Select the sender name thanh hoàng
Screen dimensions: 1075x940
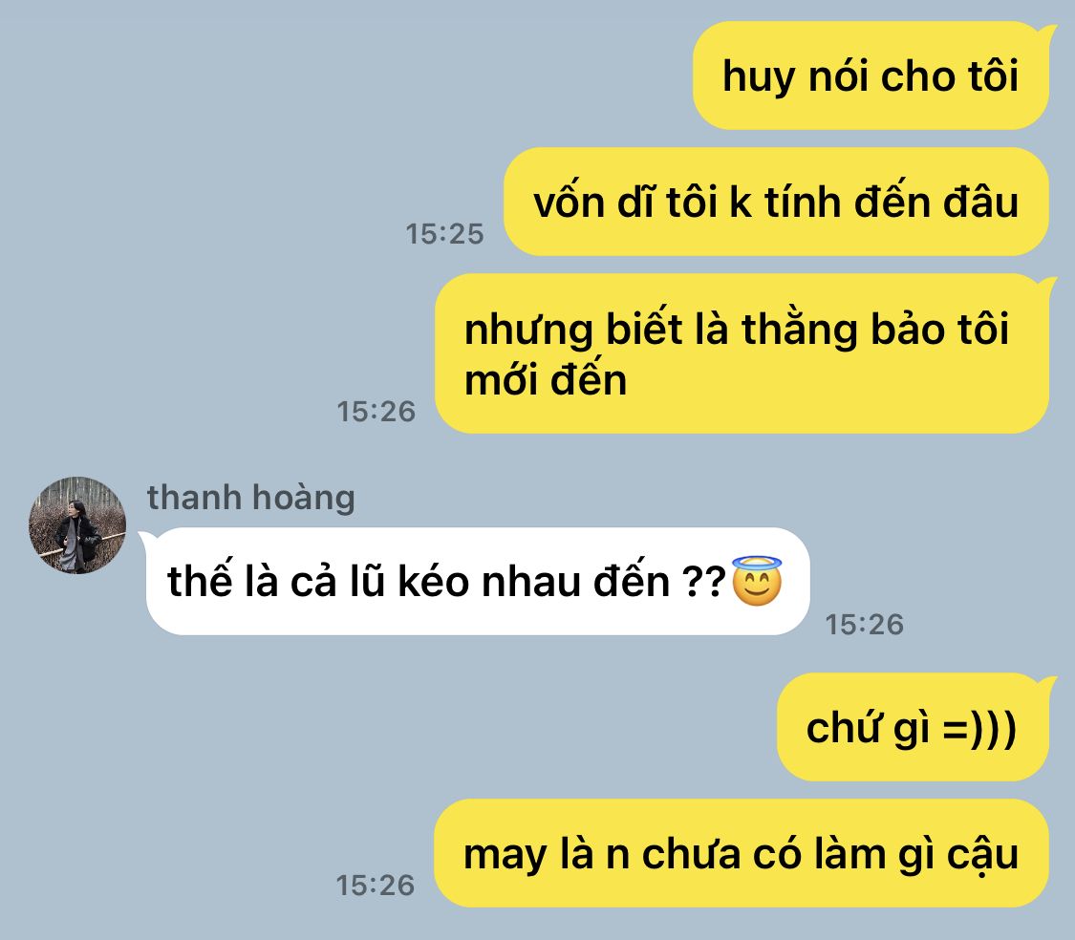251,498
